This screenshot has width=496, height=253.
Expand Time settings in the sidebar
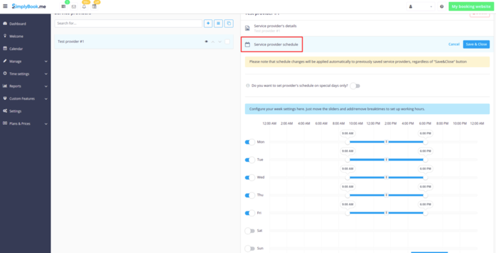[x=25, y=74]
